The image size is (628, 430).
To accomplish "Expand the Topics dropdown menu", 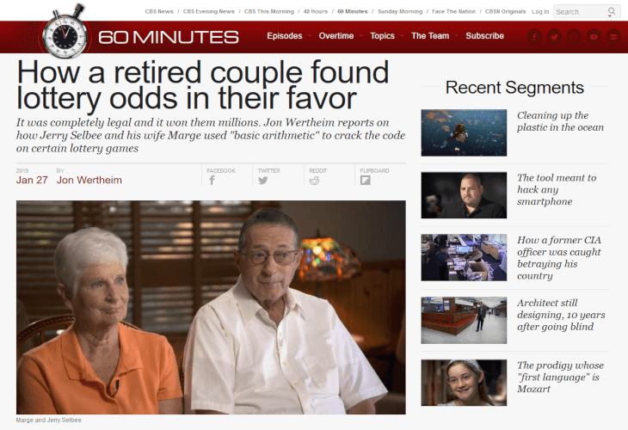I will click(x=383, y=36).
